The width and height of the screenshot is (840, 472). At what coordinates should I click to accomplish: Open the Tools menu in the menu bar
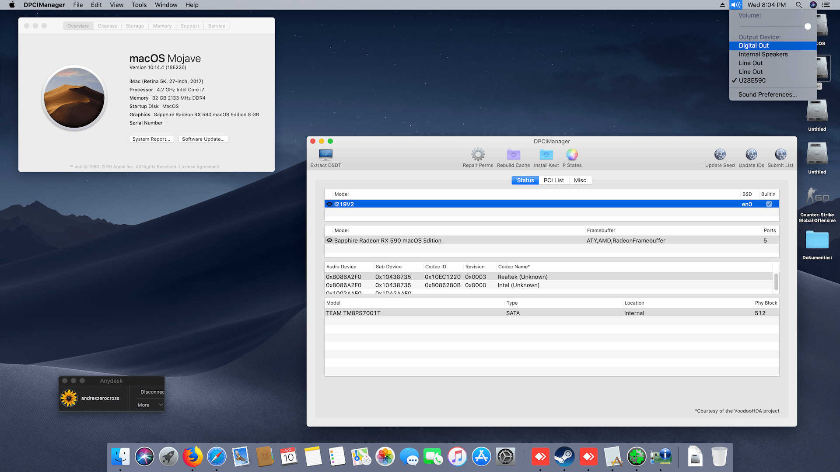(x=139, y=5)
